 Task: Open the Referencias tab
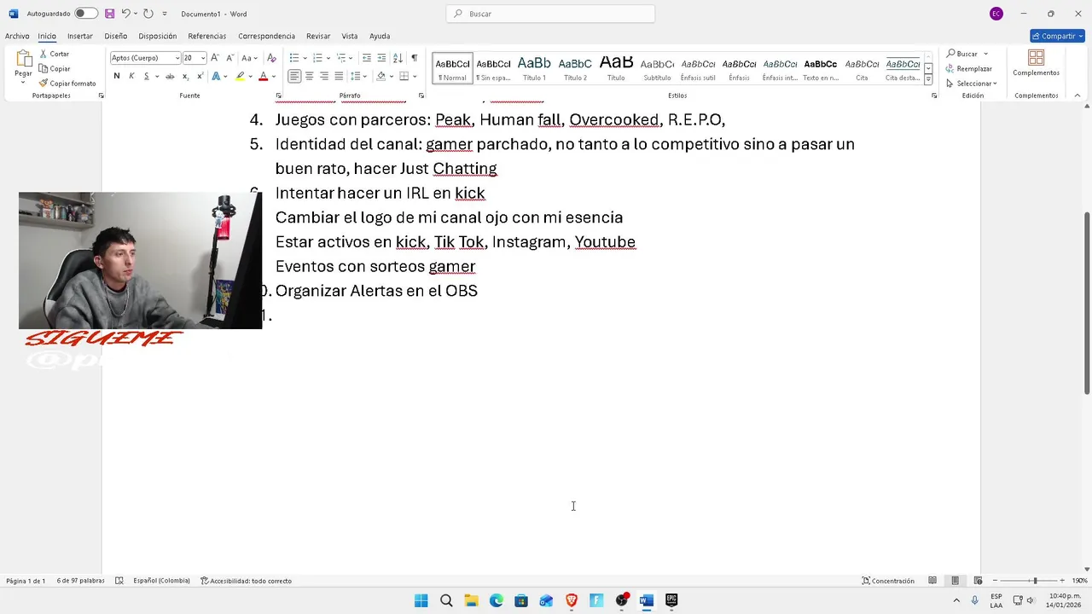[x=207, y=36]
